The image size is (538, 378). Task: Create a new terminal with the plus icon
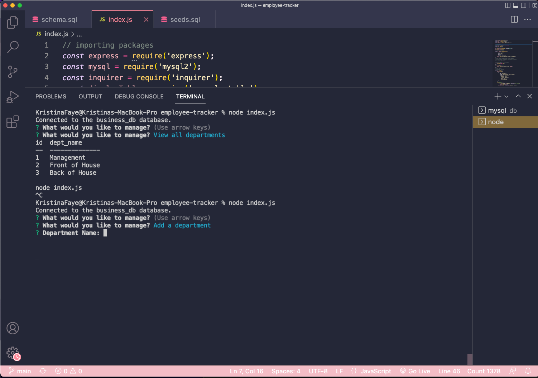click(x=497, y=96)
